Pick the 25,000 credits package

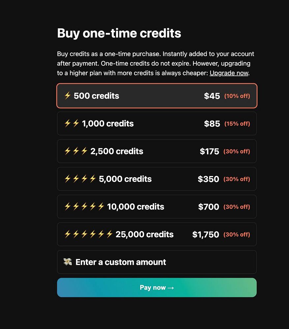click(157, 234)
